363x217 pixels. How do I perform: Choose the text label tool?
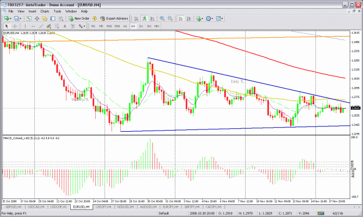73,26
